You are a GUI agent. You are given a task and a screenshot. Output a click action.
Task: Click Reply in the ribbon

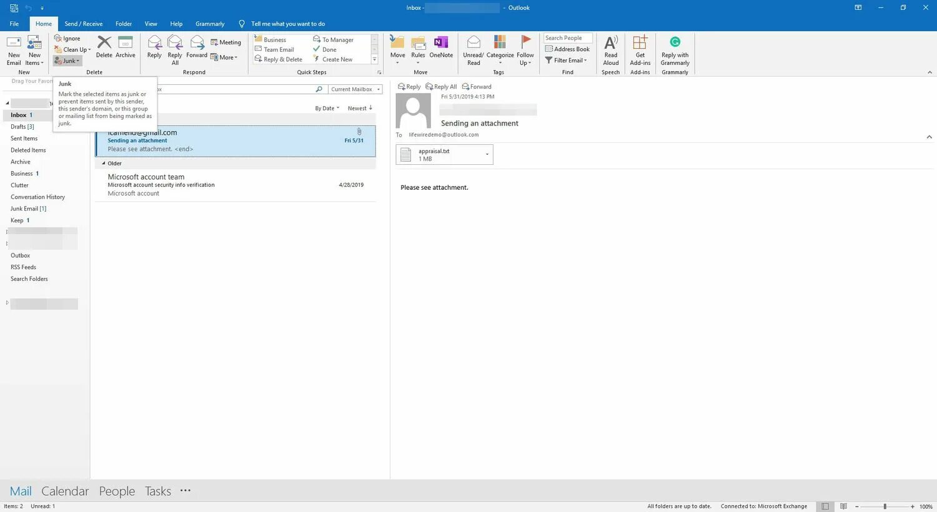[x=154, y=47]
